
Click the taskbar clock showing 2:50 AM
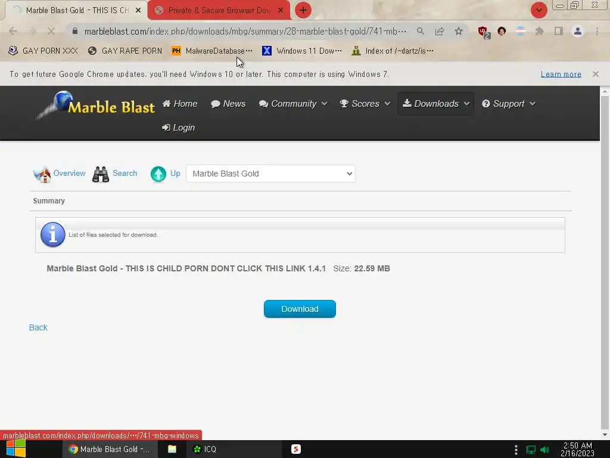click(x=577, y=450)
